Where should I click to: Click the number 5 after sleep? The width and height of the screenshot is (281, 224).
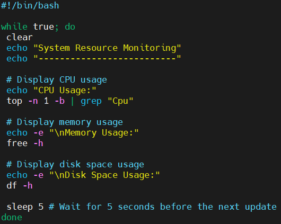(41, 207)
